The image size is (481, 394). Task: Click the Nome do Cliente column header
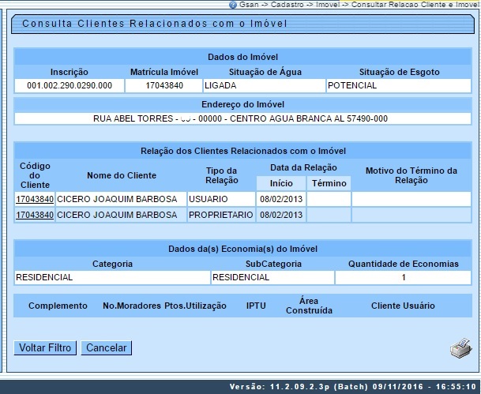(122, 176)
